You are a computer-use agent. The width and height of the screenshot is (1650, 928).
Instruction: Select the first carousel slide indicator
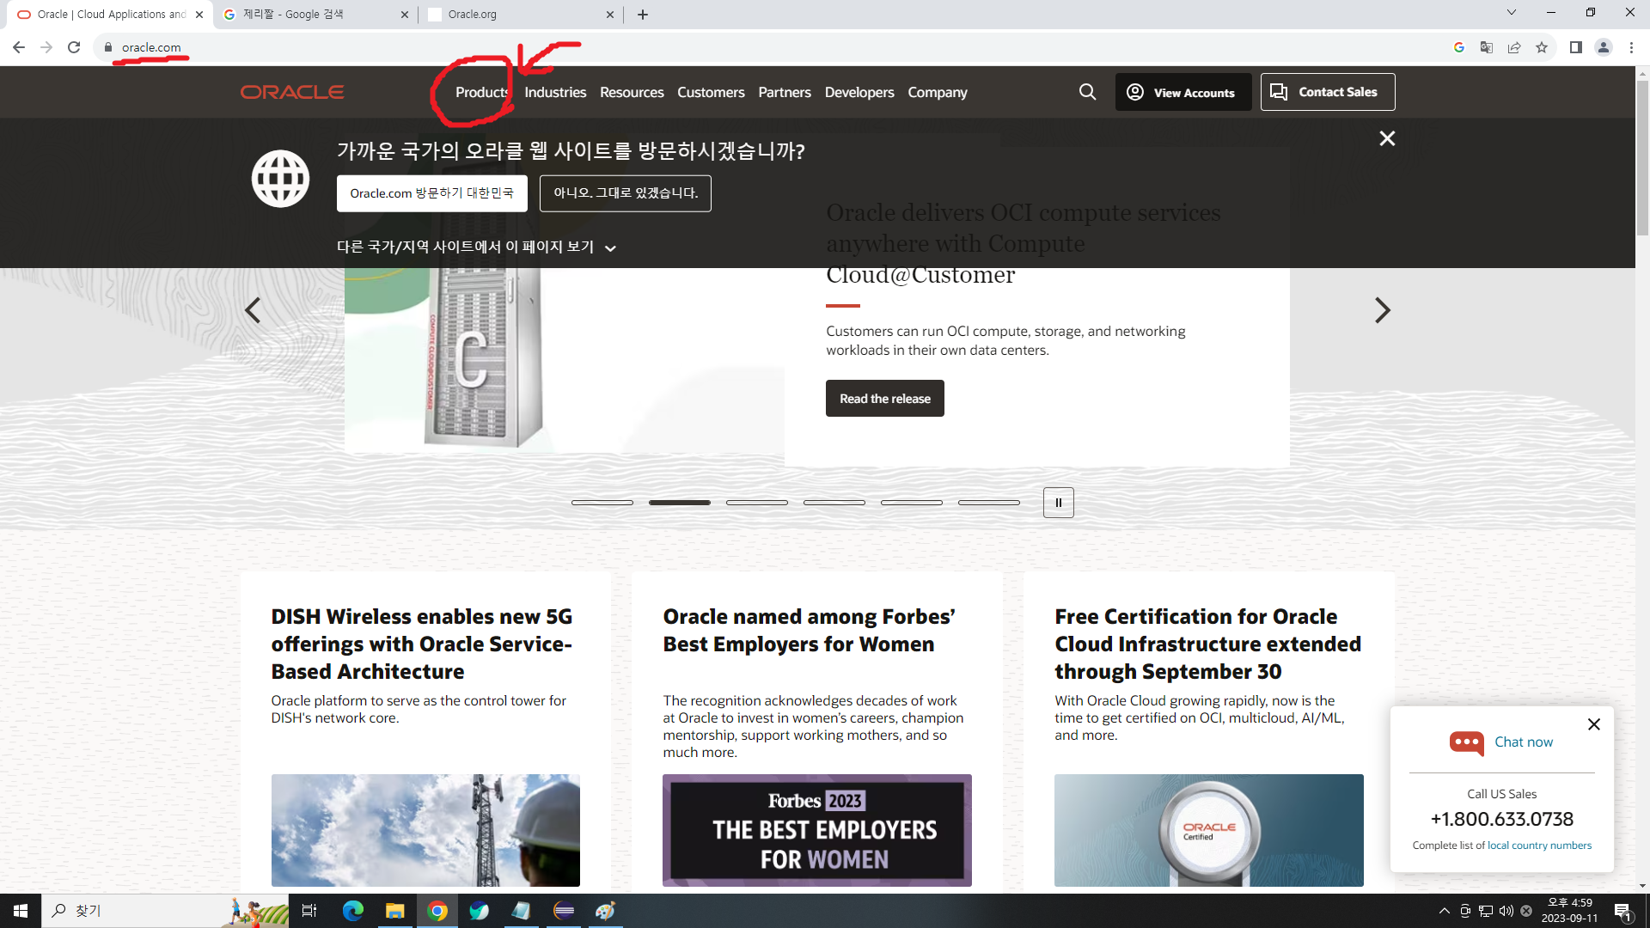tap(602, 503)
